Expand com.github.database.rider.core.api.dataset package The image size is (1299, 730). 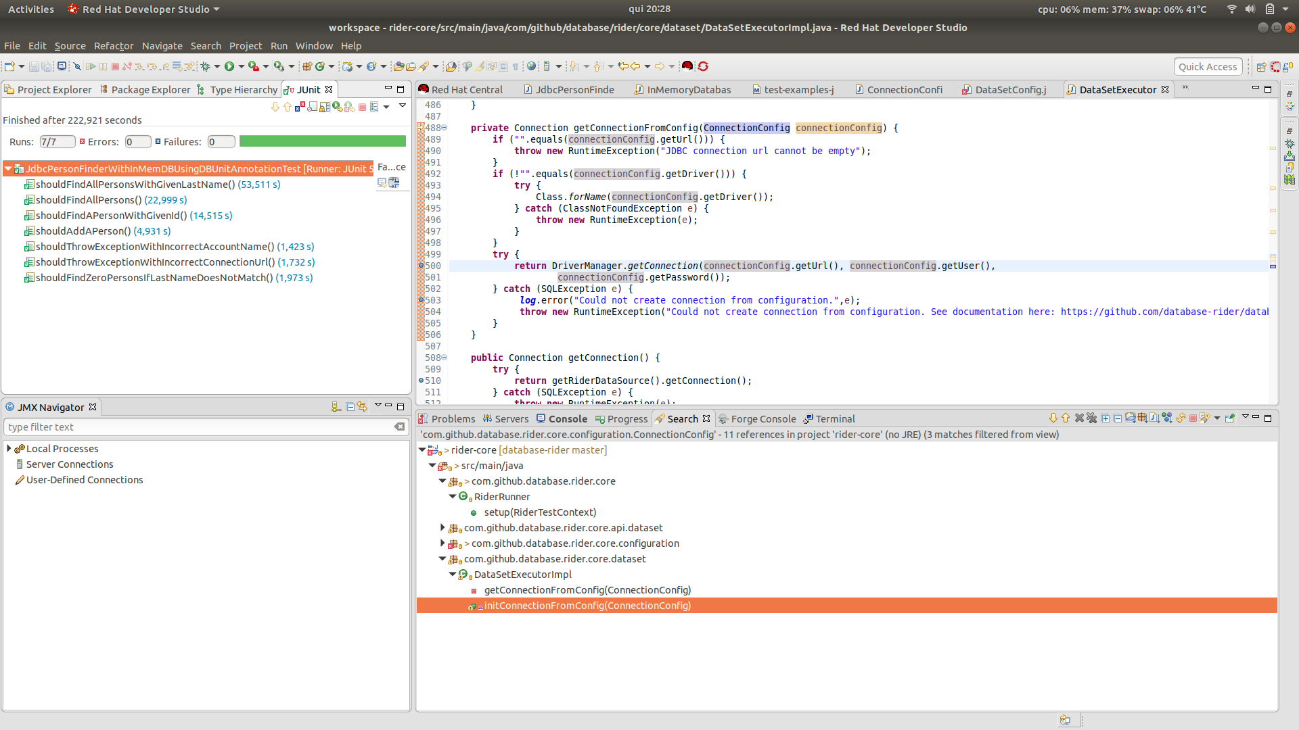[x=443, y=528]
